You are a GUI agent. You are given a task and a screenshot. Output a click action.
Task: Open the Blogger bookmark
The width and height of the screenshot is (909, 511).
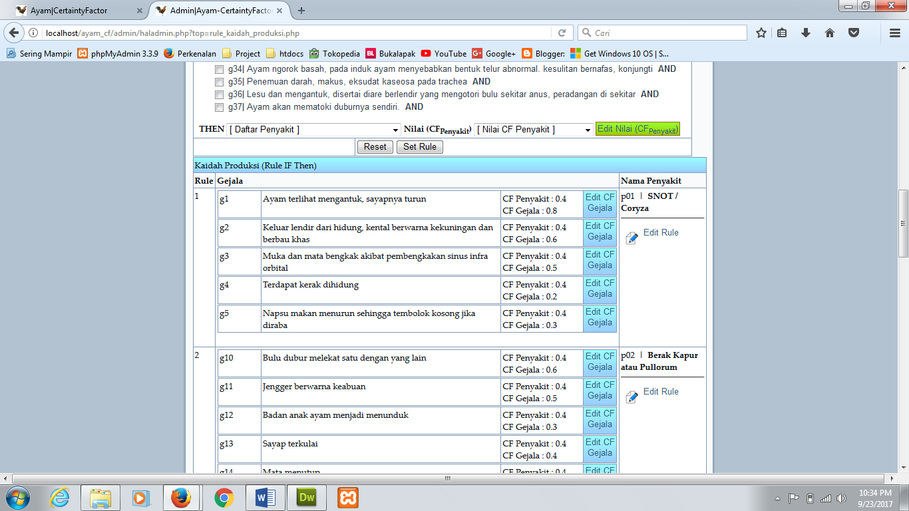543,54
